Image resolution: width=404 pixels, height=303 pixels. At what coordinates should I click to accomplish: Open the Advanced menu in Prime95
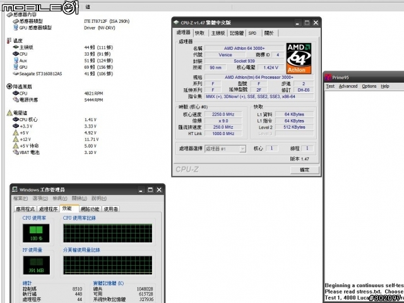click(348, 86)
